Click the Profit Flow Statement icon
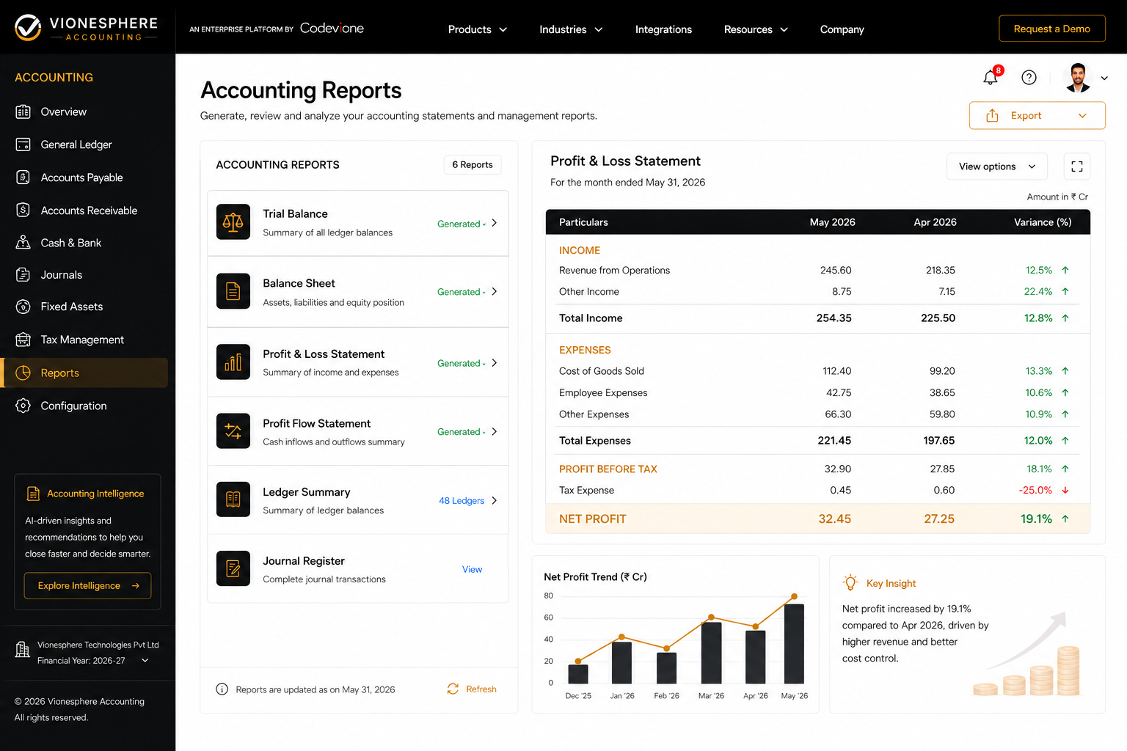The height and width of the screenshot is (751, 1127). pos(233,431)
